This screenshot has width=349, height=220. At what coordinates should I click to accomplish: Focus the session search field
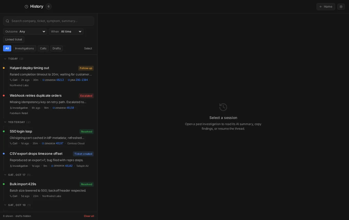pyautogui.click(x=49, y=21)
